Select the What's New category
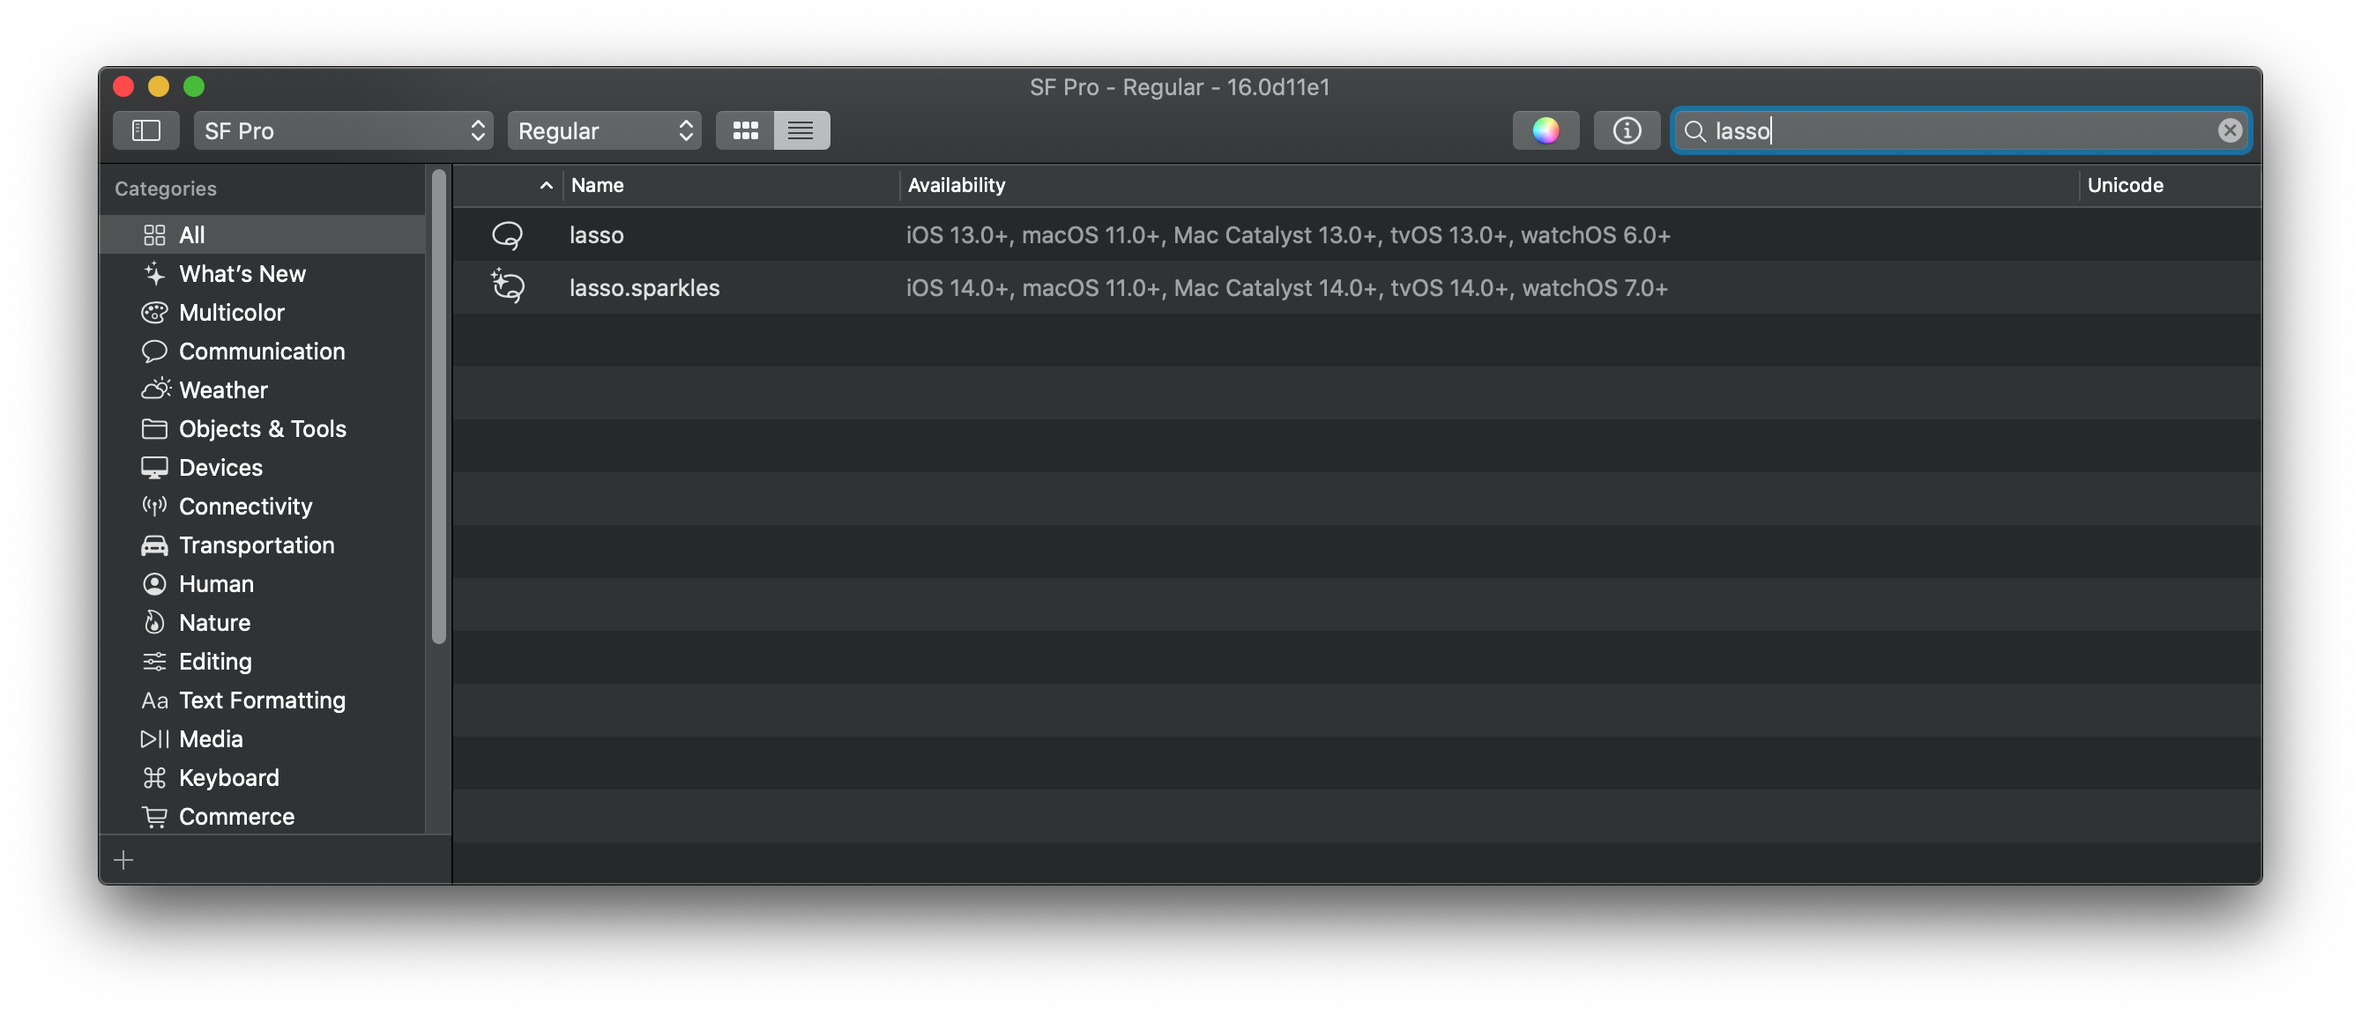 [x=242, y=274]
